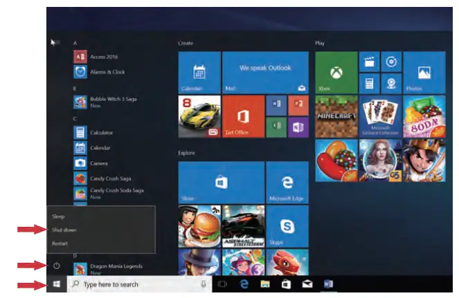459x298 pixels.
Task: Open the Candy Crush Soda tile in Play group
Action: [424, 116]
